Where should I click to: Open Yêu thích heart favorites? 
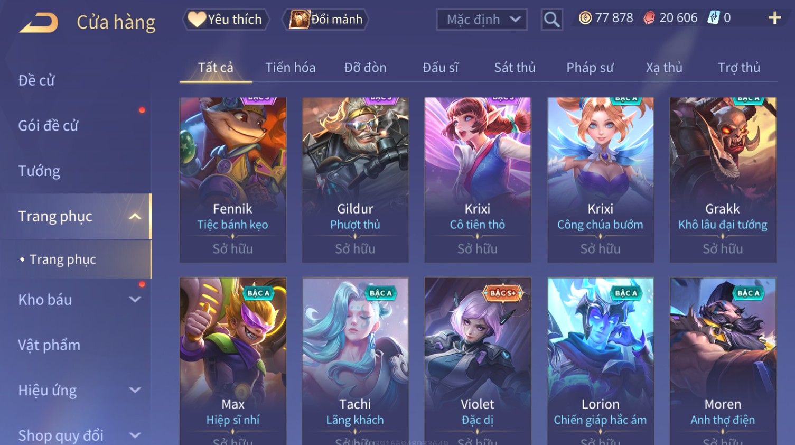coord(226,20)
